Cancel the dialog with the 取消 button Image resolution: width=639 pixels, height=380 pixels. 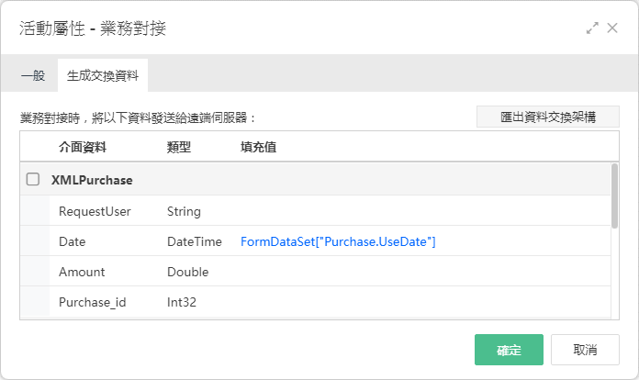[585, 350]
